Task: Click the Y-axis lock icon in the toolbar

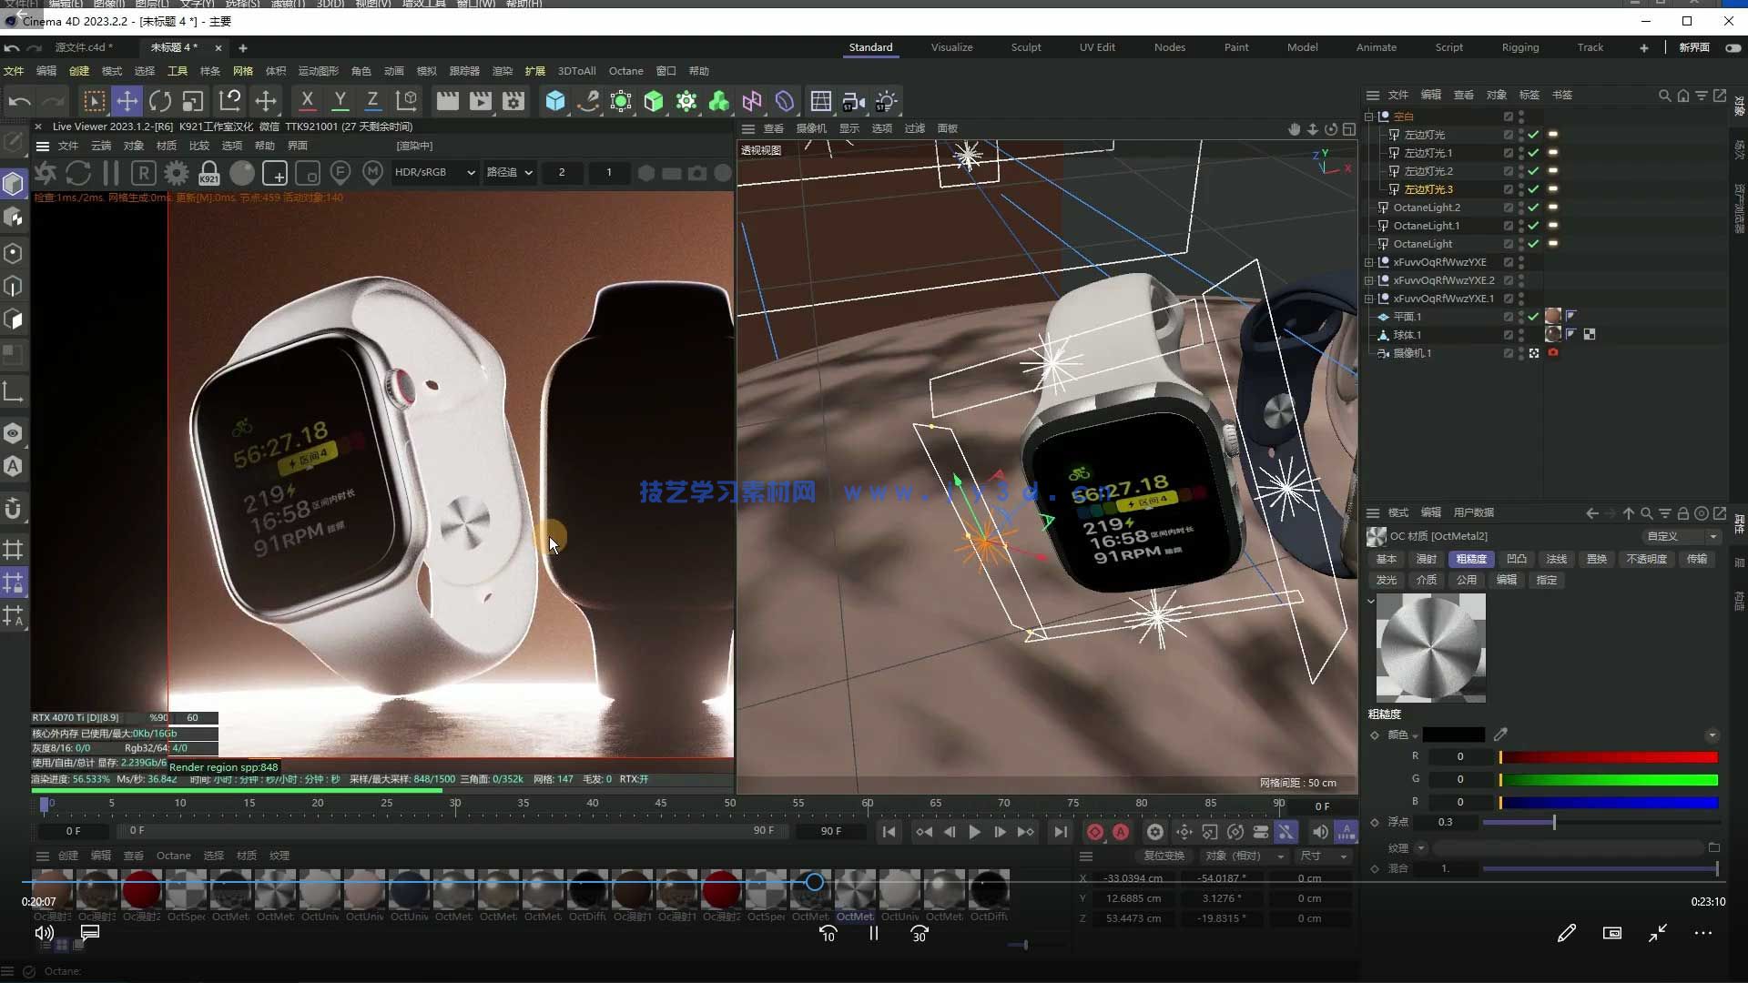Action: [340, 101]
